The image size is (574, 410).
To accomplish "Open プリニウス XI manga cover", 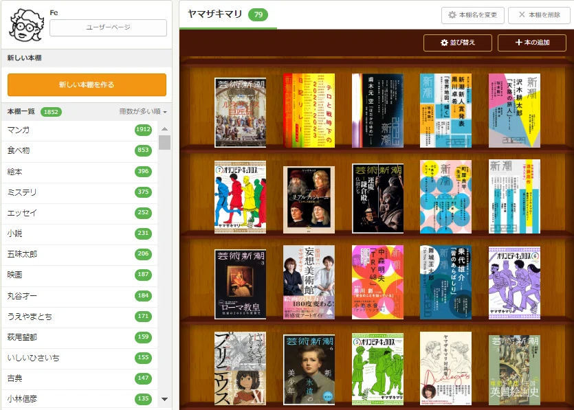I will tap(240, 368).
